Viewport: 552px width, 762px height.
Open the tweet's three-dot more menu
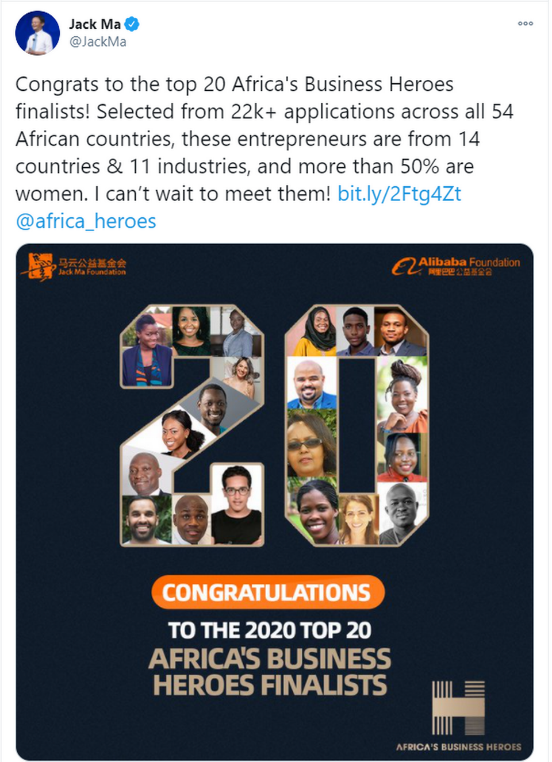(x=525, y=24)
